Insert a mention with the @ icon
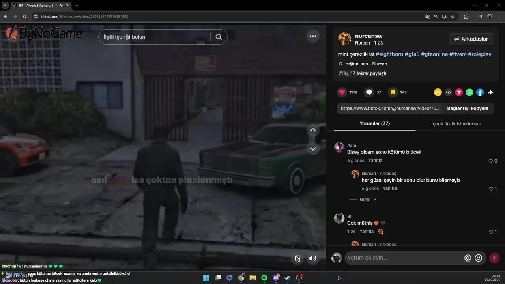Viewport: 505px width, 284px height. coord(468,258)
